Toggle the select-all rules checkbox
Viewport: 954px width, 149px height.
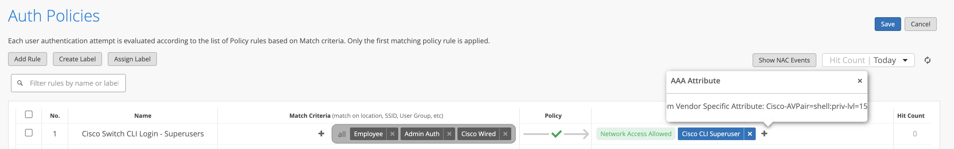tap(28, 115)
